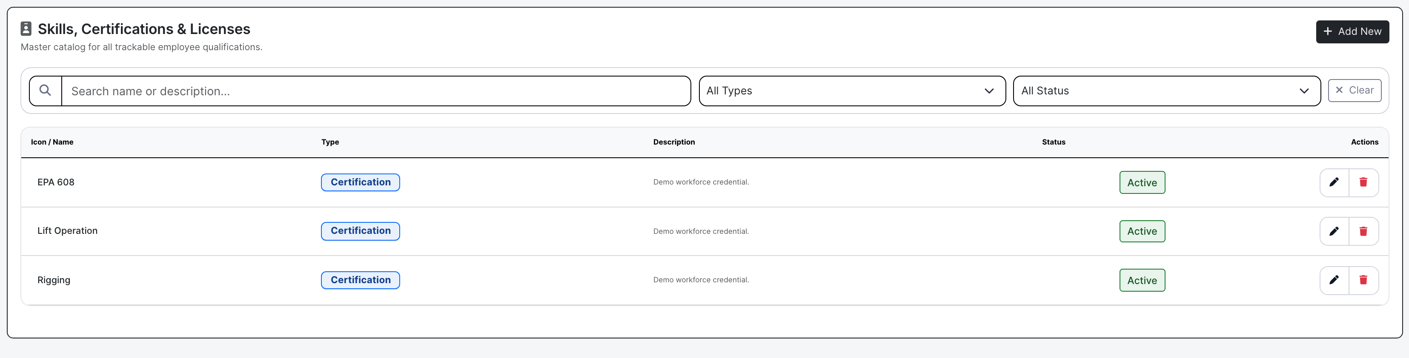Select the Lift Operation name cell
Image resolution: width=1409 pixels, height=358 pixels.
(67, 230)
